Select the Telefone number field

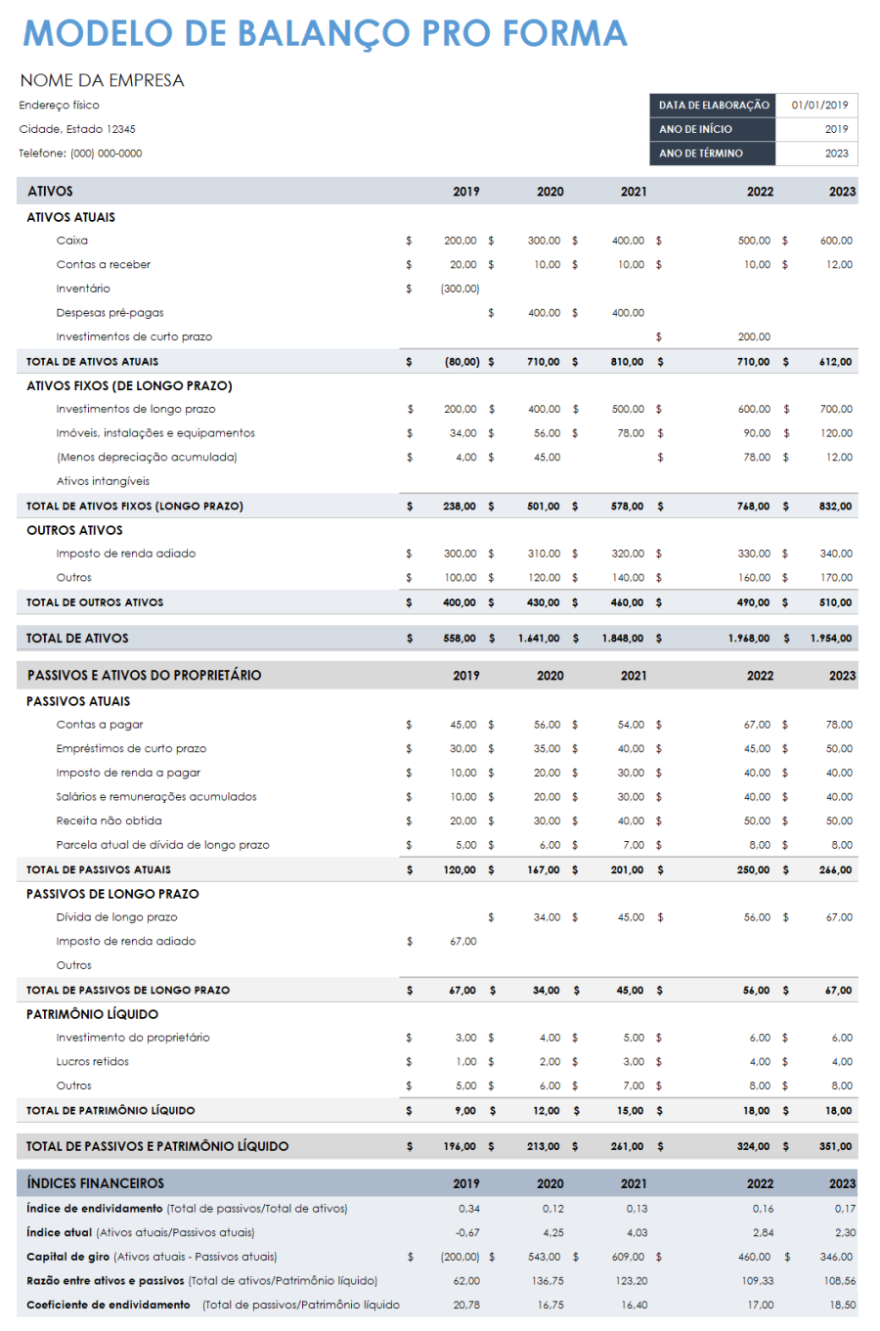pos(80,154)
